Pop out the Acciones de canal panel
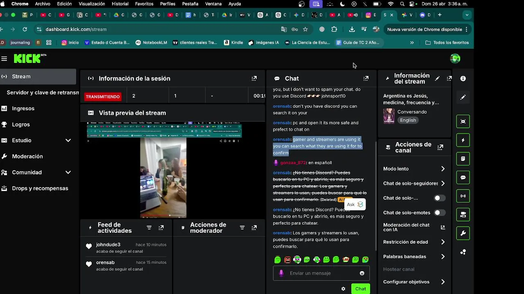 [440, 147]
